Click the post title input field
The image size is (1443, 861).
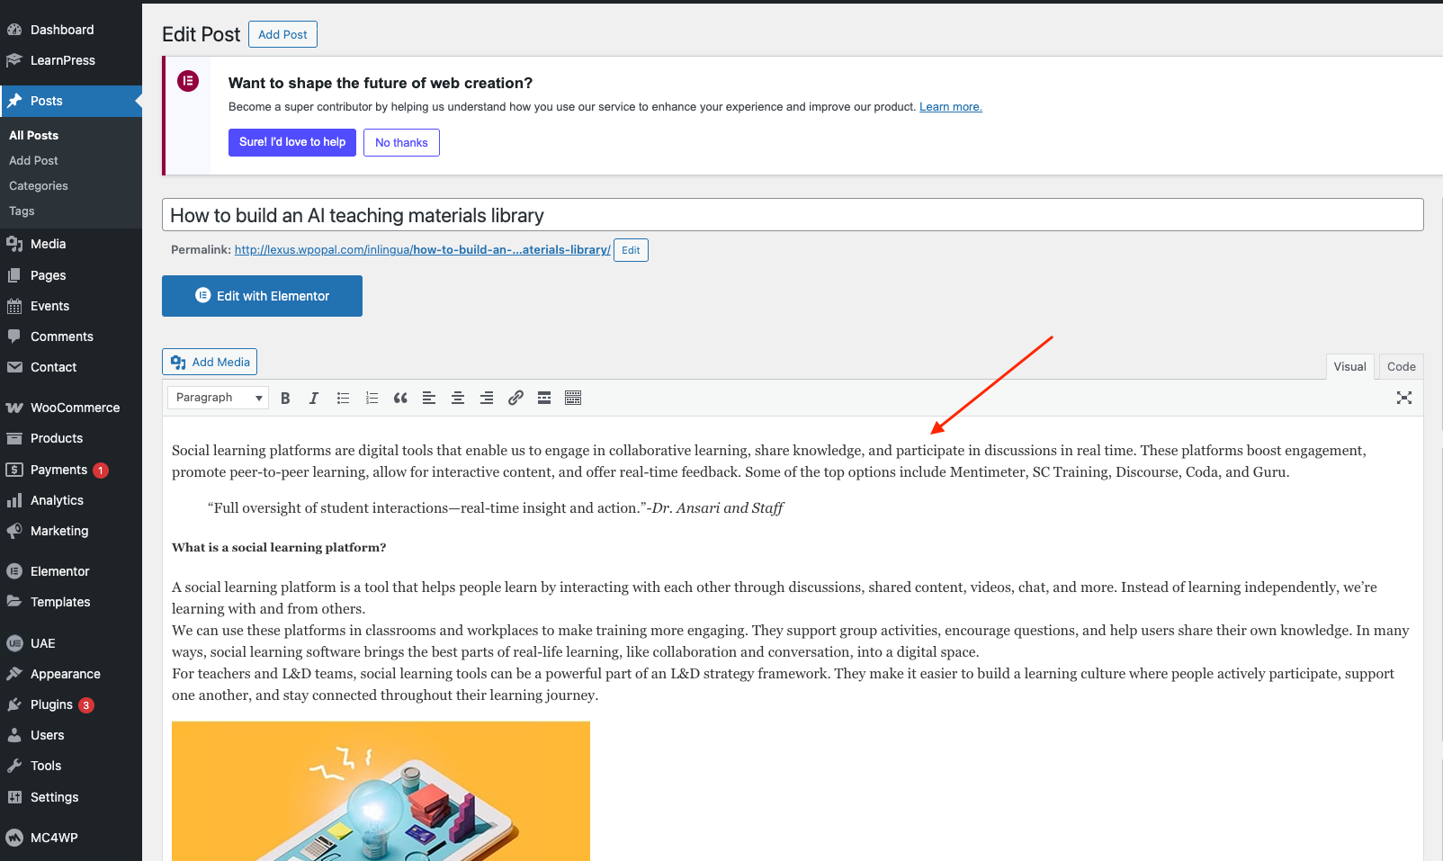click(792, 215)
